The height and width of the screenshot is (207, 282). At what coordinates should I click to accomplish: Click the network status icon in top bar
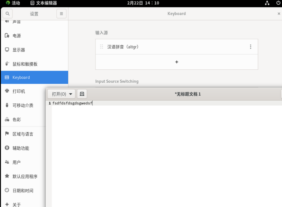[267, 3]
